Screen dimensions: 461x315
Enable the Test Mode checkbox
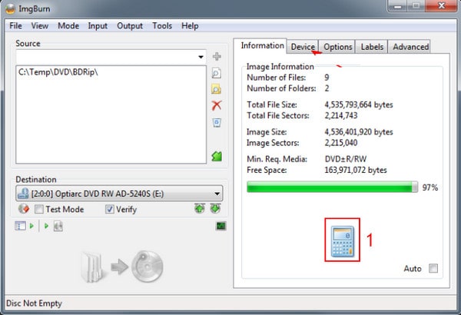(x=39, y=209)
